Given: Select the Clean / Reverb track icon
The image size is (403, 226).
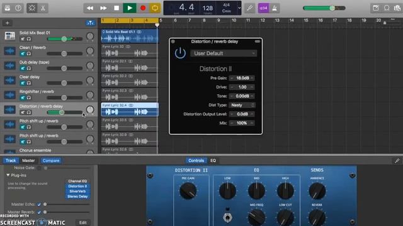Looking at the screenshot, I should (10, 51).
